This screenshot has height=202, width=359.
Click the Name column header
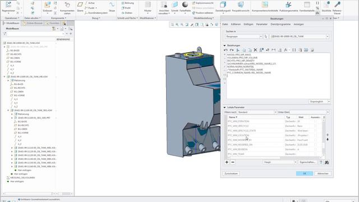pos(256,117)
